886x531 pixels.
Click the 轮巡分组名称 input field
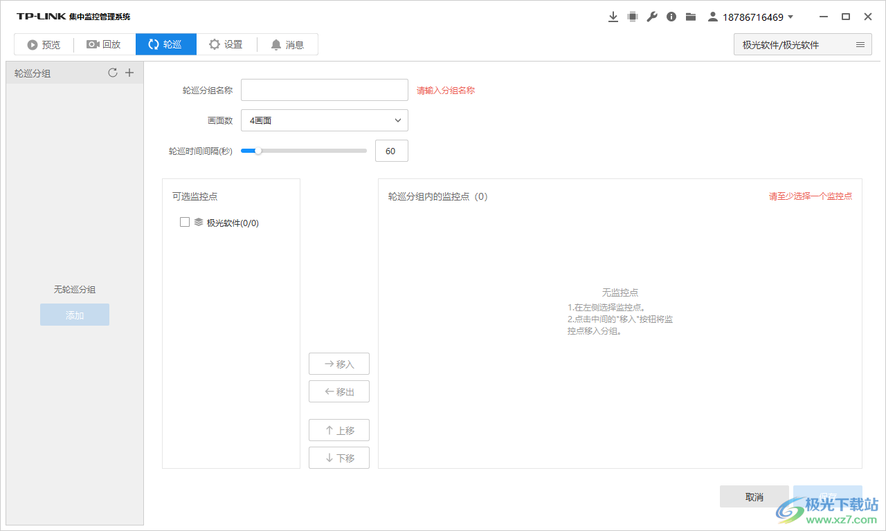[x=324, y=89]
